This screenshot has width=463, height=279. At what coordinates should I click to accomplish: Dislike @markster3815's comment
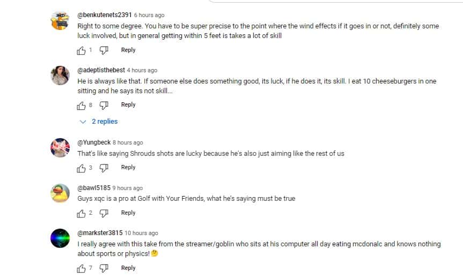click(x=105, y=268)
